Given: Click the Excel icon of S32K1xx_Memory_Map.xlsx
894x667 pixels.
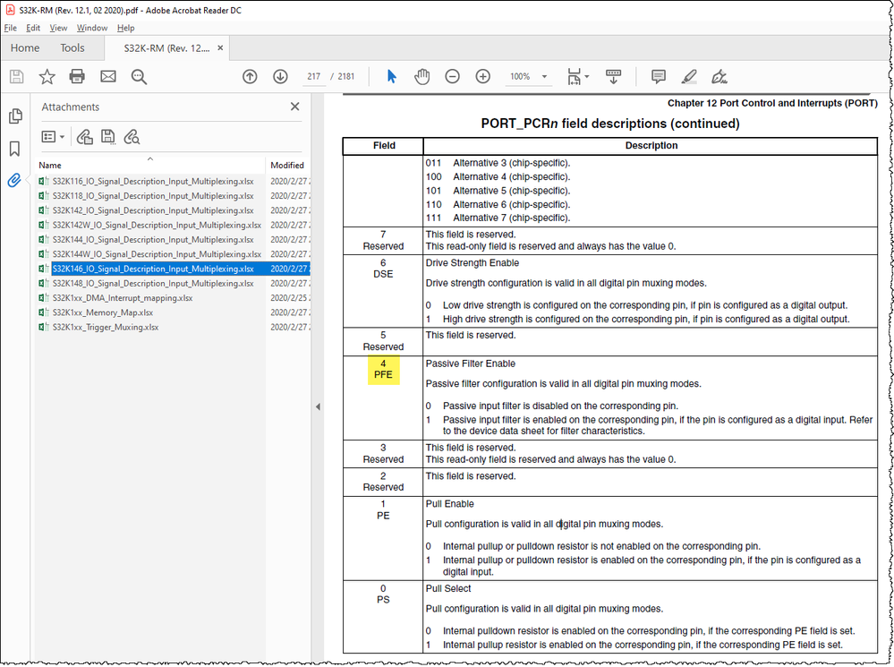Looking at the screenshot, I should (x=43, y=312).
